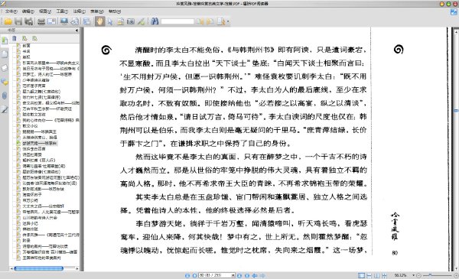The height and width of the screenshot is (279, 459).
Task: Switch to facing pages layout
Action: coord(376,275)
